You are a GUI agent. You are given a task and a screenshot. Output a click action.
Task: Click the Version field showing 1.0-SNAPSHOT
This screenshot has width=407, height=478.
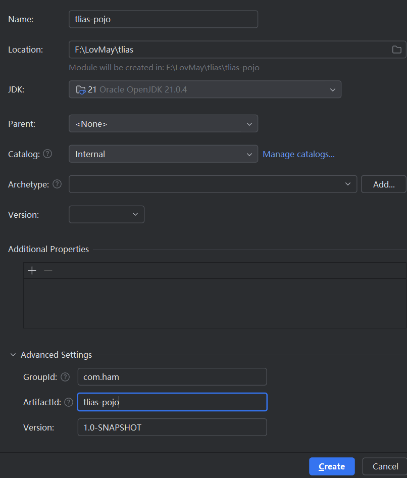[172, 427]
